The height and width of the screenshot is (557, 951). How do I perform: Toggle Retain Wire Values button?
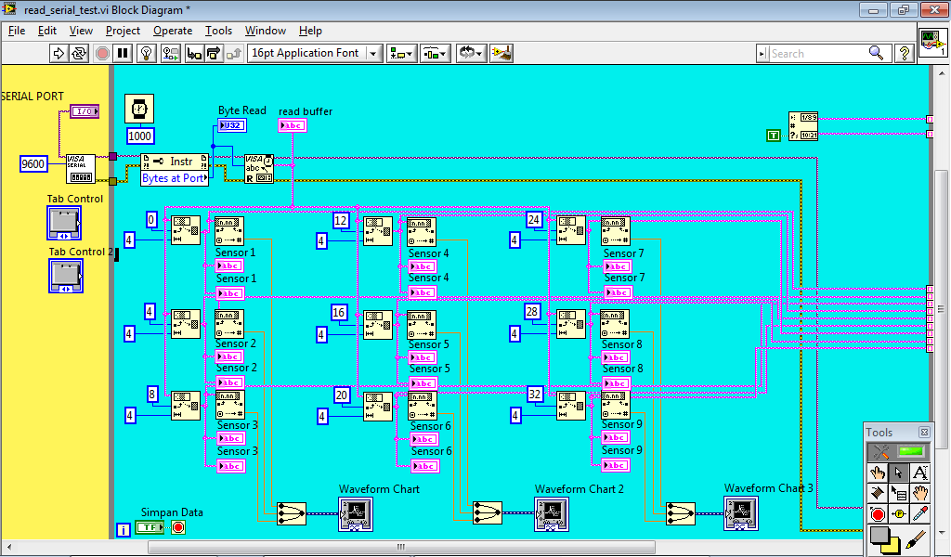[x=170, y=53]
